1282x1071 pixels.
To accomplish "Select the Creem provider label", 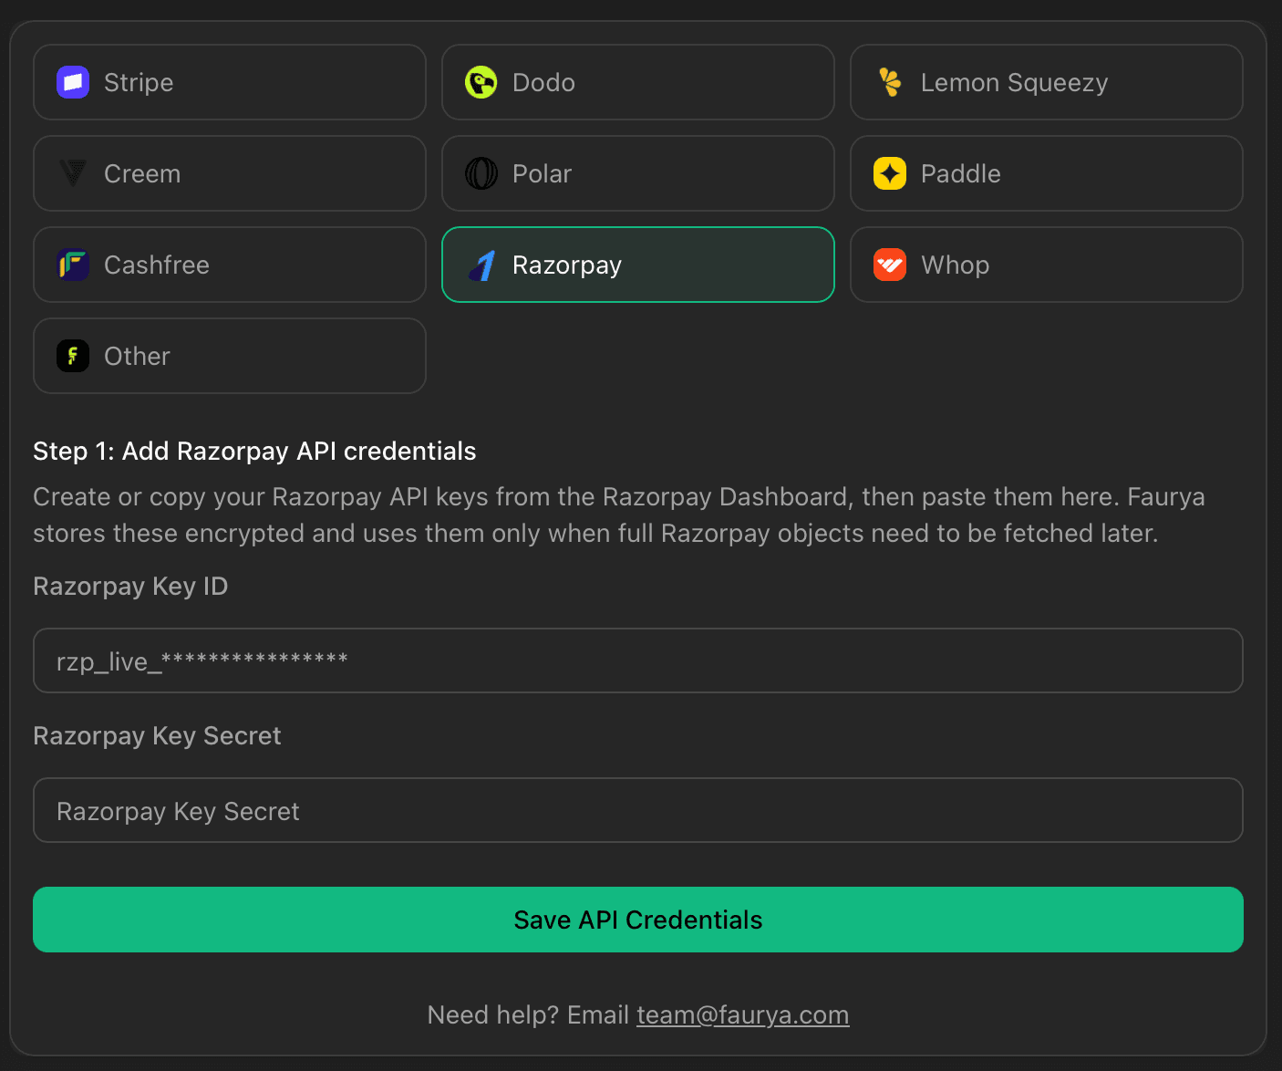I will point(142,173).
